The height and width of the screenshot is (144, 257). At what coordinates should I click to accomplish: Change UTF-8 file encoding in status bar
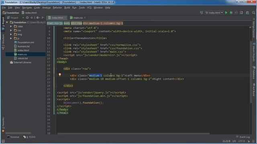[242, 141]
